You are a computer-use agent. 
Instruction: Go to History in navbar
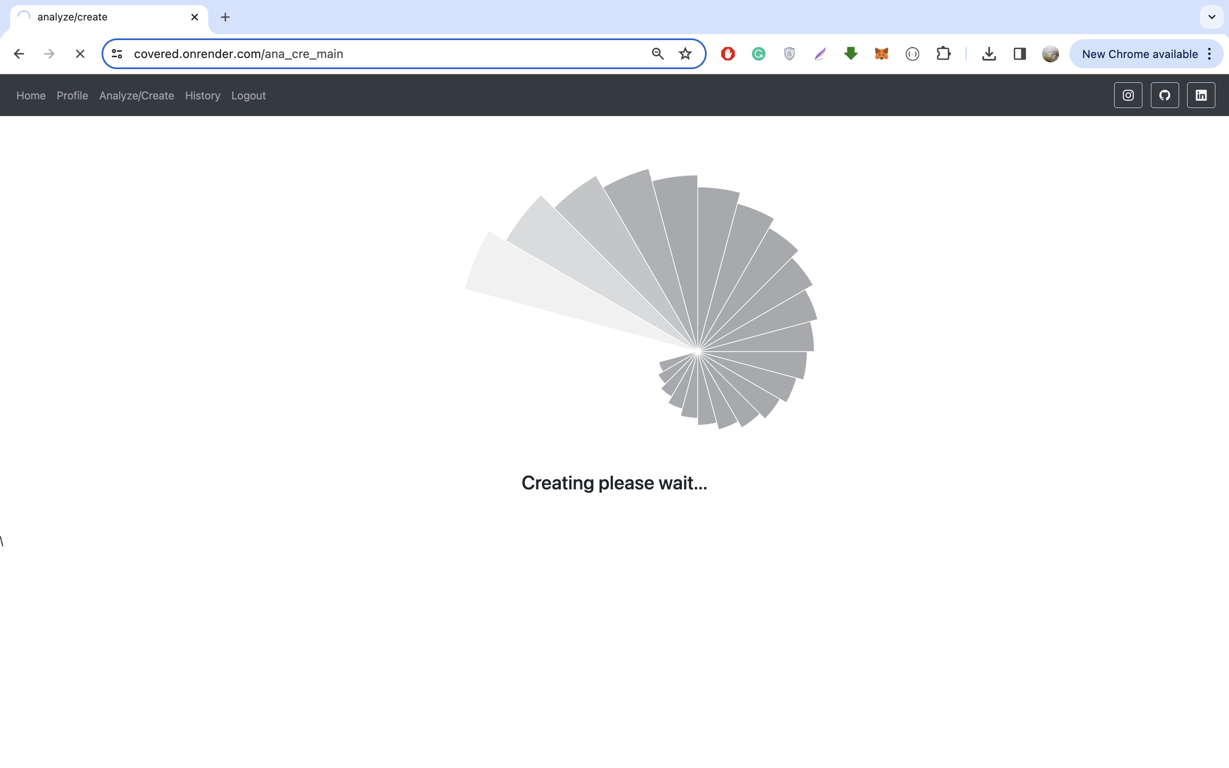click(x=203, y=96)
